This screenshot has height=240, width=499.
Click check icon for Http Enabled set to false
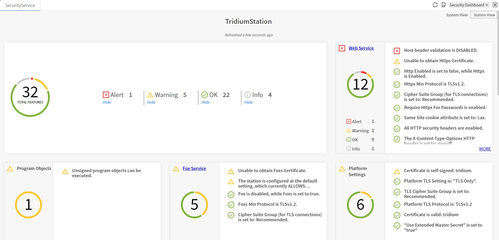(397, 72)
